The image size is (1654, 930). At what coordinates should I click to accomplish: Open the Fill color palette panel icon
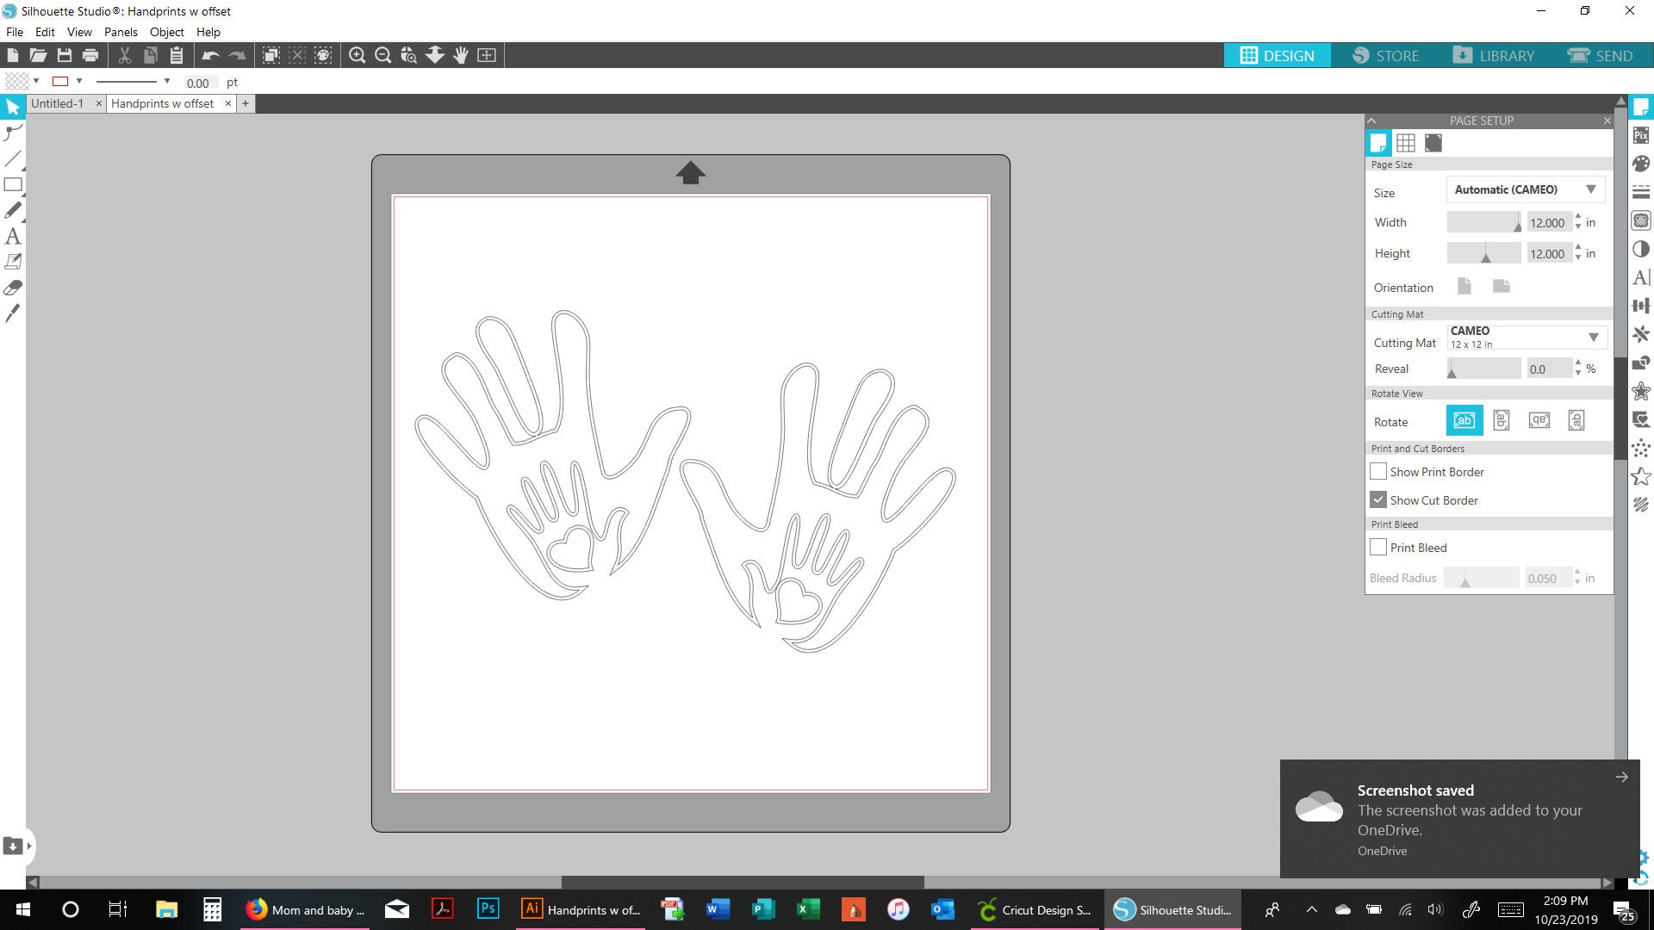click(1641, 164)
